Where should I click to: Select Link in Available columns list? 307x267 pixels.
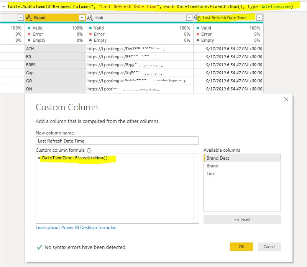click(242, 174)
